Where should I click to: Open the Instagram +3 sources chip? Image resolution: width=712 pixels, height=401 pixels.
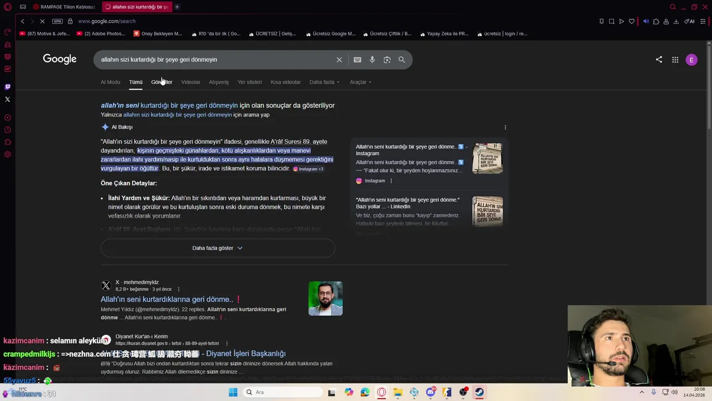308,169
